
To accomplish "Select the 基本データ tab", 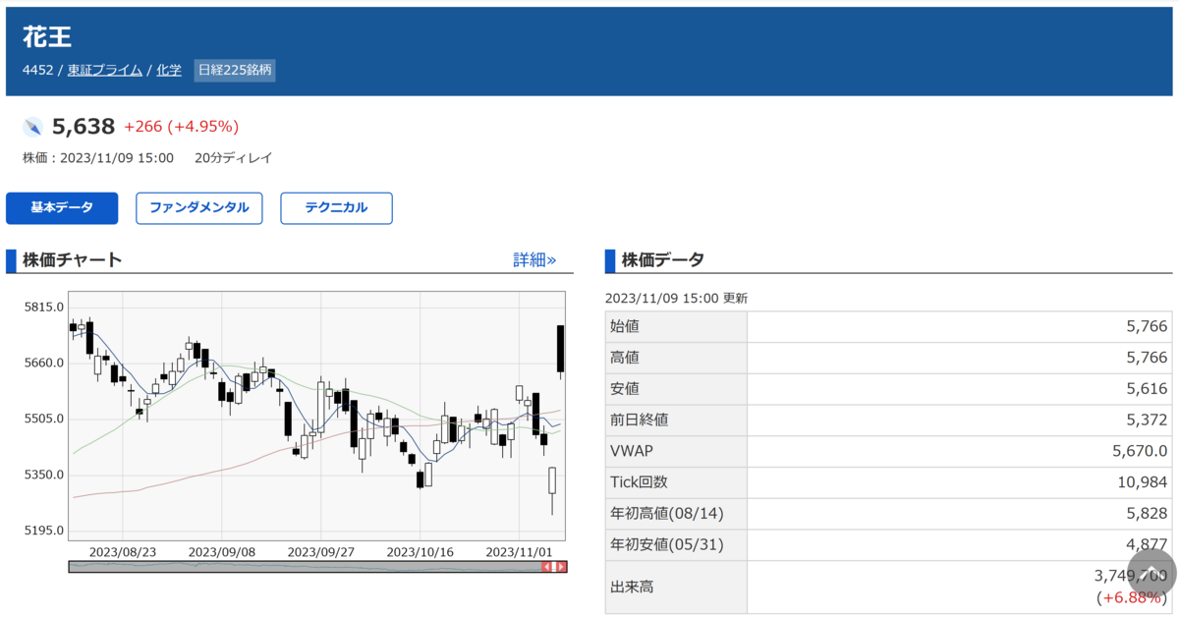I will click(x=62, y=208).
